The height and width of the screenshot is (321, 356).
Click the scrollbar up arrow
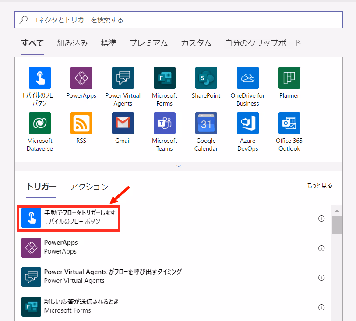(x=337, y=211)
